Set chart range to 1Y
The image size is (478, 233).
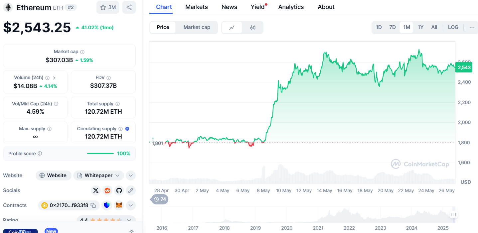point(420,27)
